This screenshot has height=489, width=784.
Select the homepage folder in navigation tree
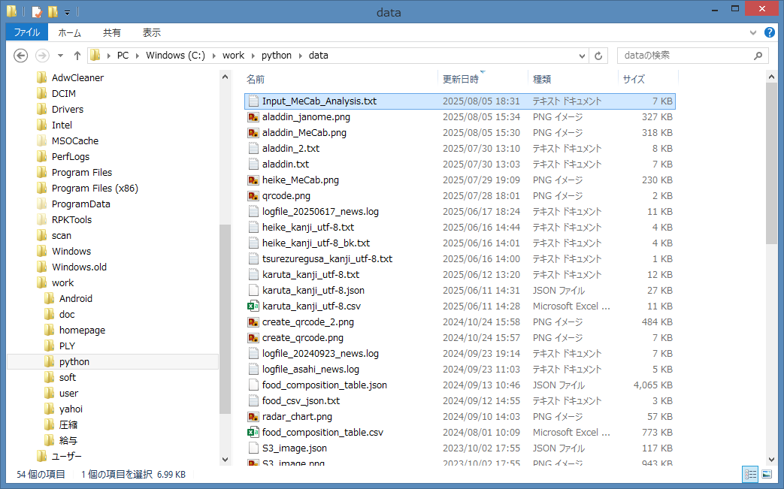tap(82, 330)
